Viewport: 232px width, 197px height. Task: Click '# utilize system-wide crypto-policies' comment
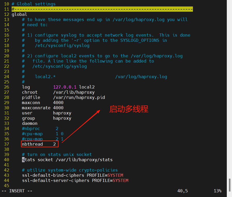click(70, 170)
